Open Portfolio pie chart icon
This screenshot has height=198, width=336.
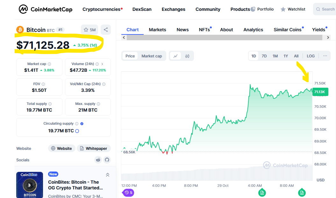point(253,9)
